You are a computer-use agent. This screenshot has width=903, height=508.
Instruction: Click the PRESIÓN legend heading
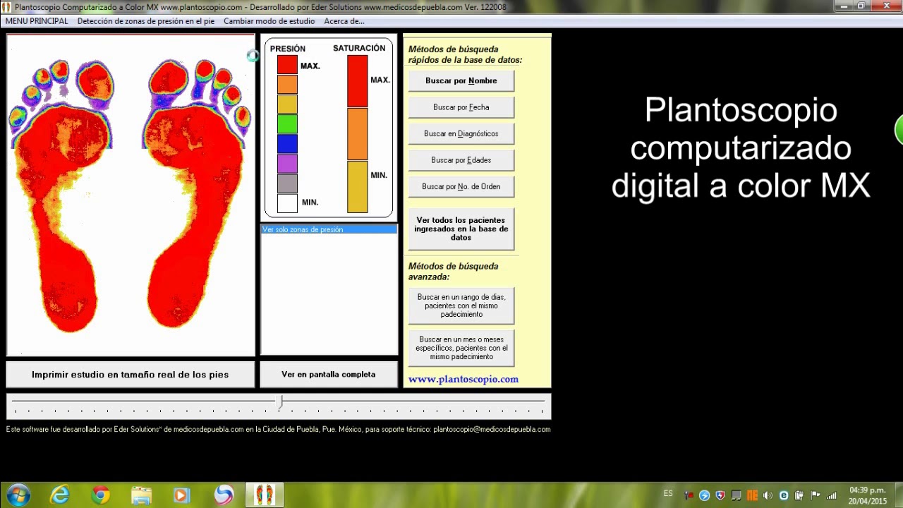click(288, 49)
